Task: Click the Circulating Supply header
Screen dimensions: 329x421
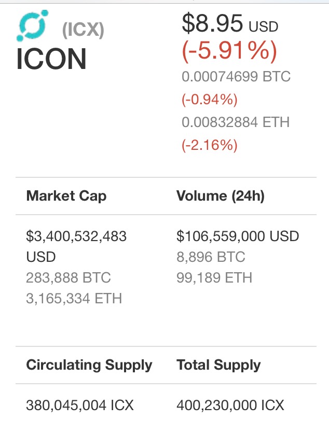Action: tap(89, 366)
